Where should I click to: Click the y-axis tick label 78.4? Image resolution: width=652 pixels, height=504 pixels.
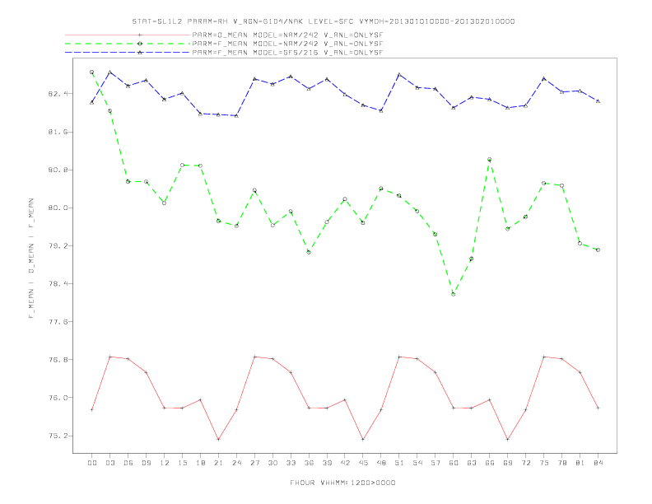click(x=58, y=283)
